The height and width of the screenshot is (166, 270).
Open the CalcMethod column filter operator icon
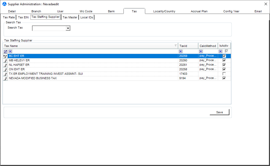(201, 51)
